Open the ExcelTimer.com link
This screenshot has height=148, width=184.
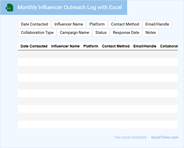[165, 137]
